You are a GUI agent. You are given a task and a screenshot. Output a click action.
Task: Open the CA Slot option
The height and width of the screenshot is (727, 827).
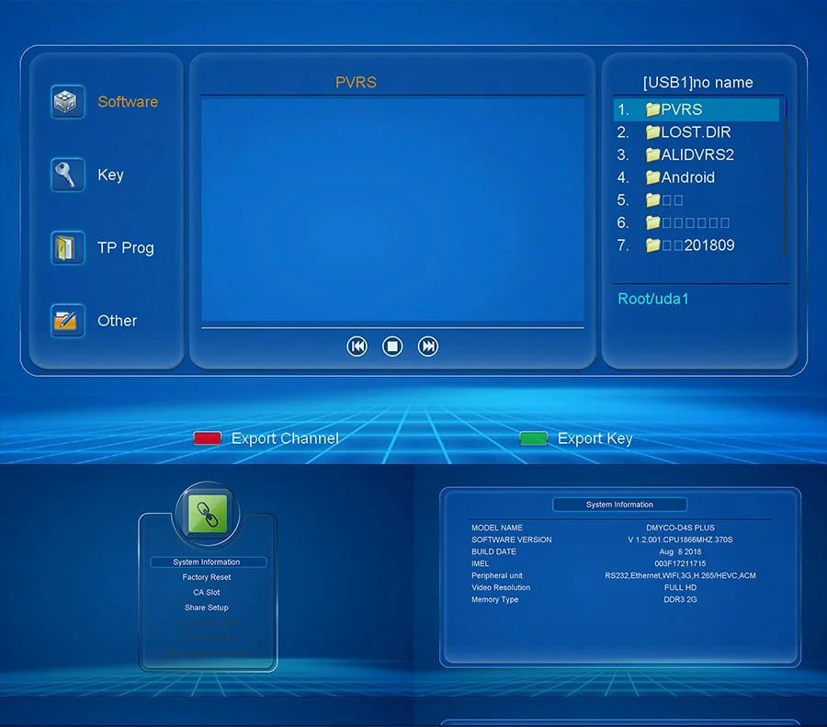tap(207, 593)
